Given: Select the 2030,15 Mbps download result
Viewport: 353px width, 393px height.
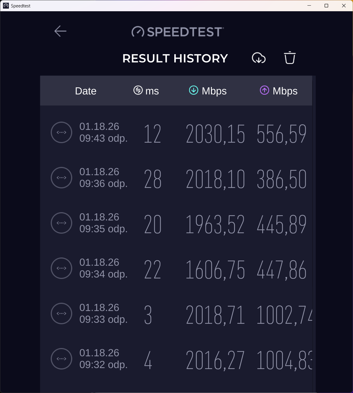Looking at the screenshot, I should pyautogui.click(x=215, y=134).
